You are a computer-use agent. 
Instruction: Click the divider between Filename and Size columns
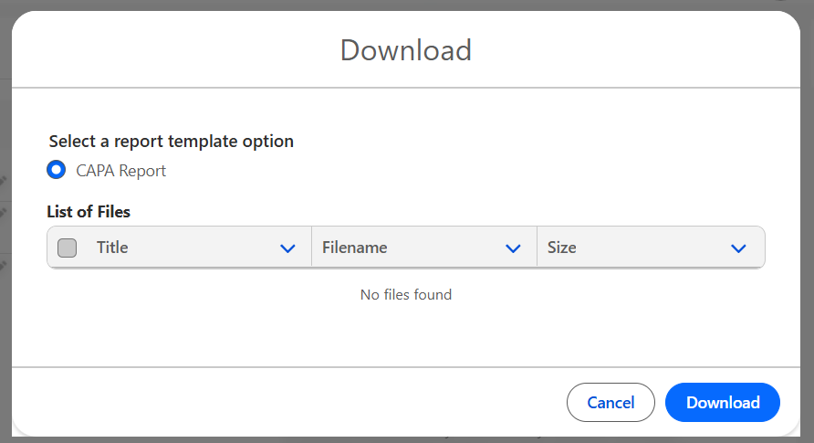537,248
